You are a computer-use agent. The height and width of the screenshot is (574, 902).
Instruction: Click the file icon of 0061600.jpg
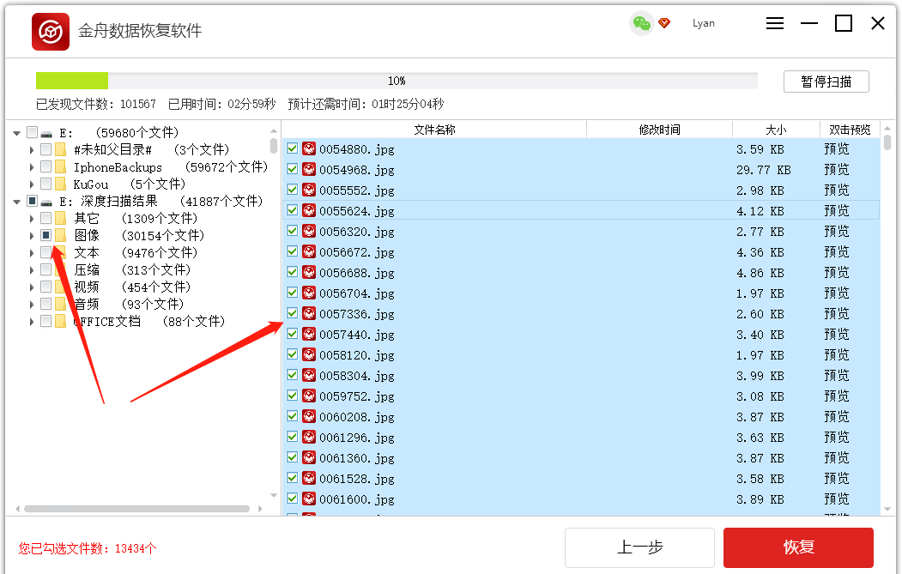point(310,499)
